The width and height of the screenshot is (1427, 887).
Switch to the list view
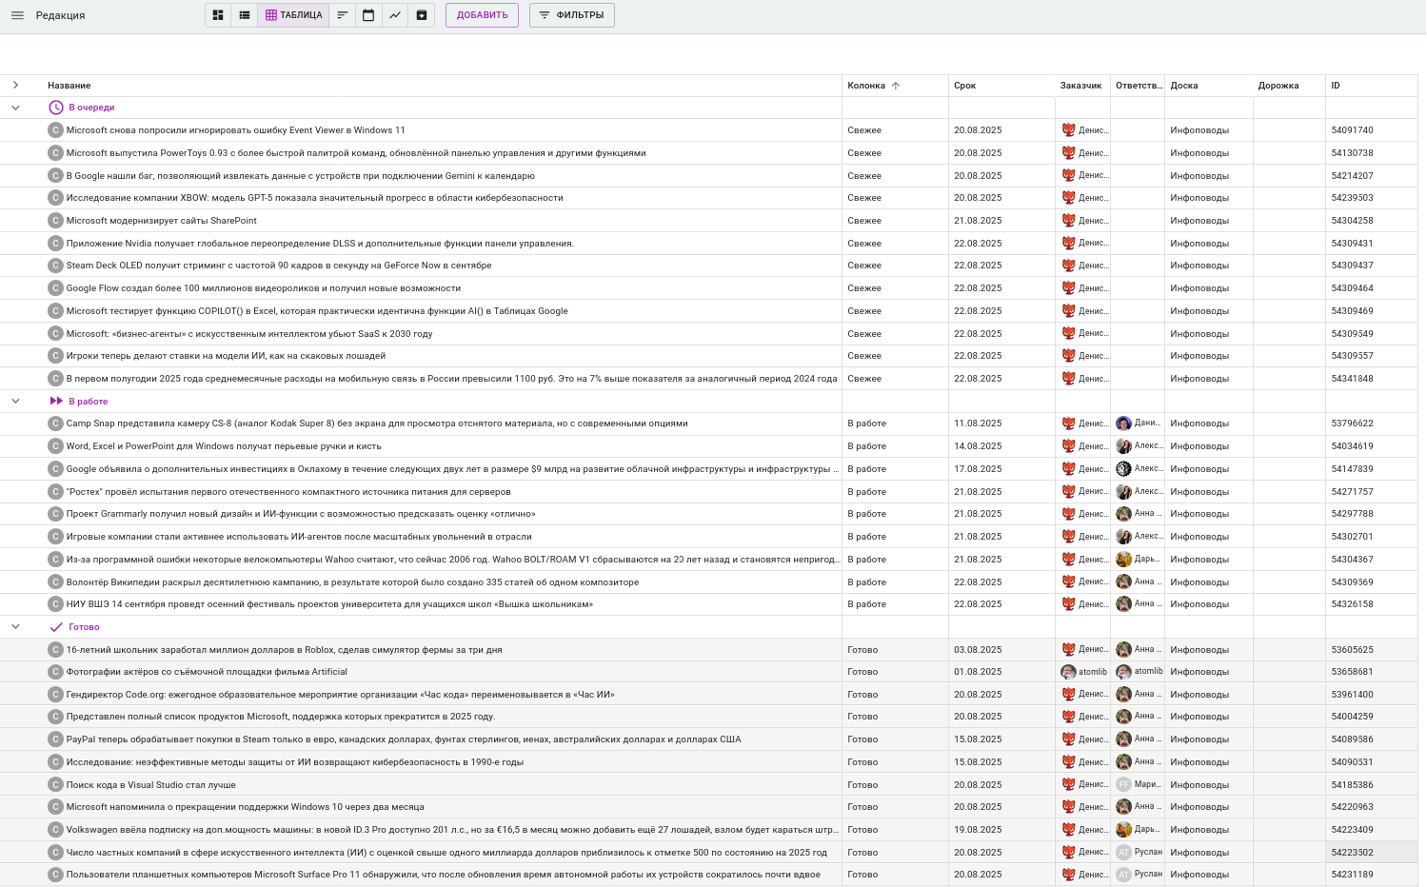245,15
